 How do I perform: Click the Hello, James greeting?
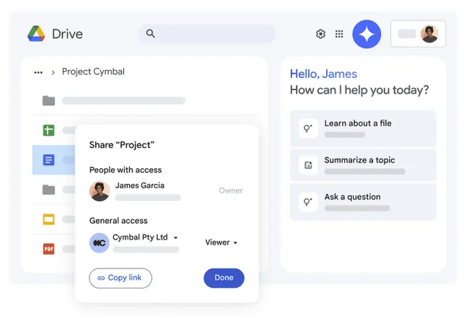tap(323, 74)
